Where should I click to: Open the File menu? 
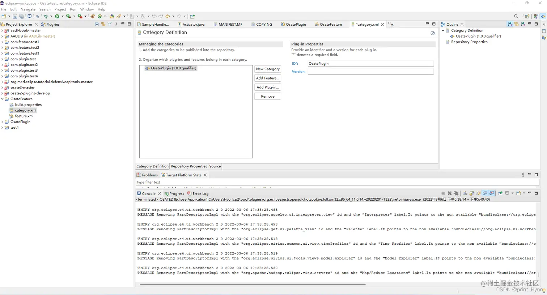tap(4, 9)
